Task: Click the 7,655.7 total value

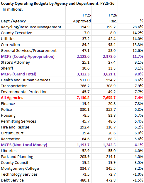Action: pyautogui.click(x=109, y=98)
